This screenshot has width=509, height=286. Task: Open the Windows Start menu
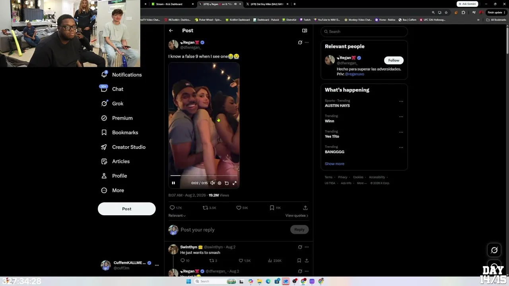(188, 281)
